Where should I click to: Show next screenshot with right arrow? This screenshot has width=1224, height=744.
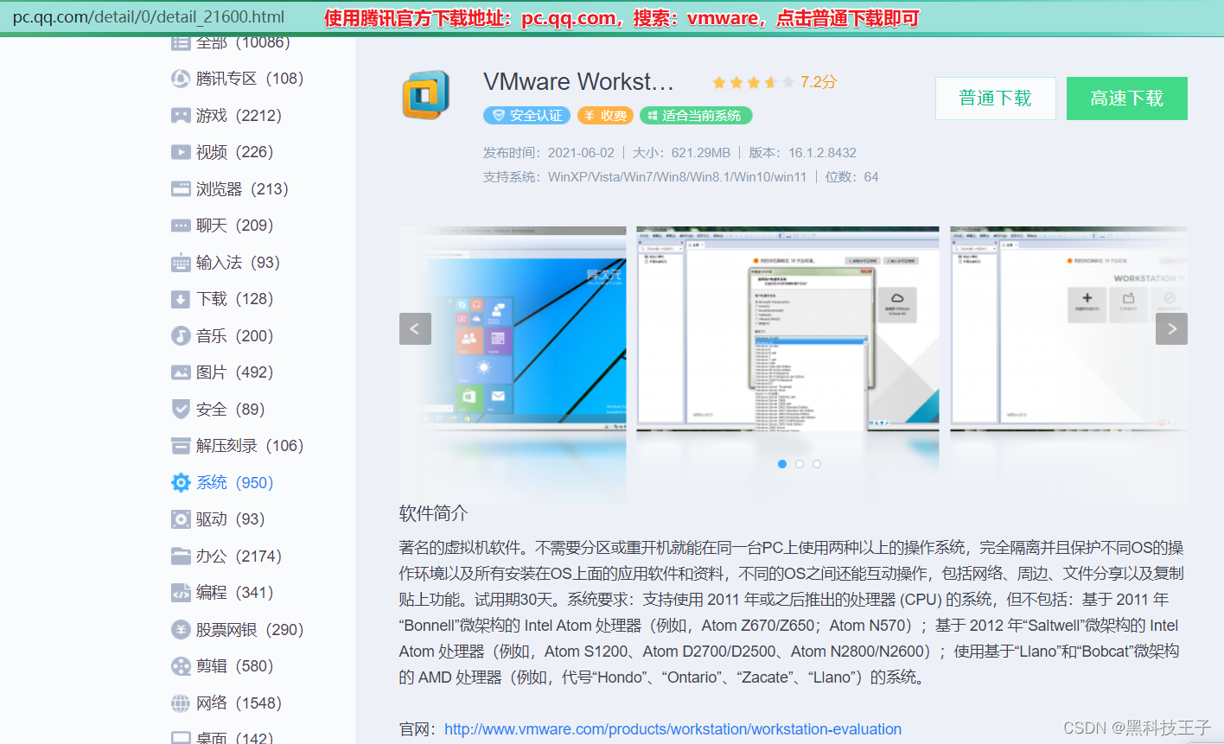tap(1171, 328)
